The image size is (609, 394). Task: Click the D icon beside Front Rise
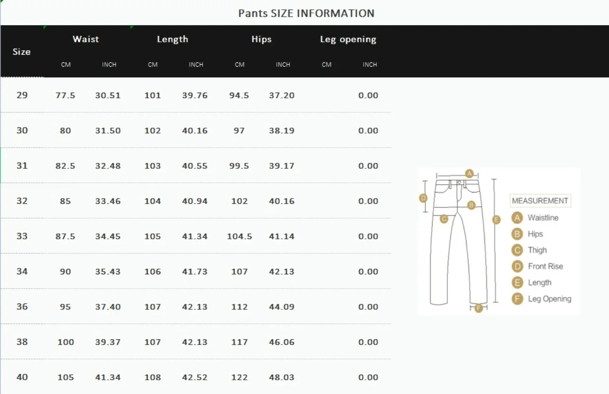point(517,266)
